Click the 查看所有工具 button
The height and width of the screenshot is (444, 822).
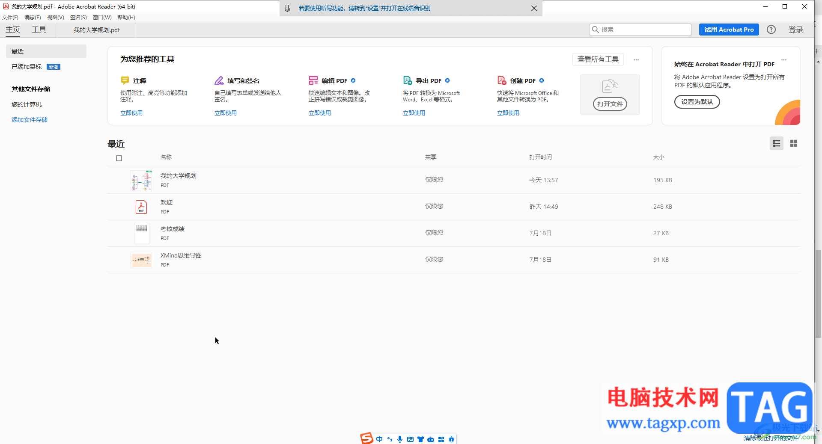[598, 59]
